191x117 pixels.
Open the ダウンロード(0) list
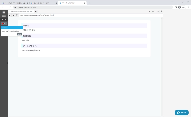click(x=154, y=11)
